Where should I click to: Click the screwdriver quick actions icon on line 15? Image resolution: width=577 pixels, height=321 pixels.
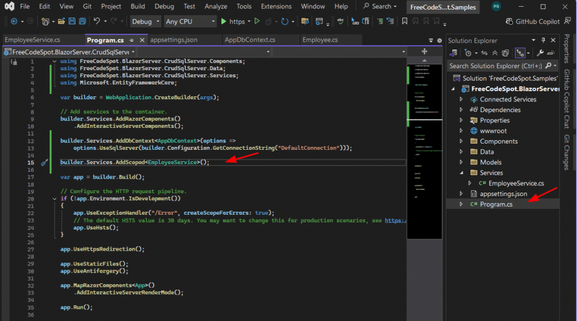[x=45, y=162]
